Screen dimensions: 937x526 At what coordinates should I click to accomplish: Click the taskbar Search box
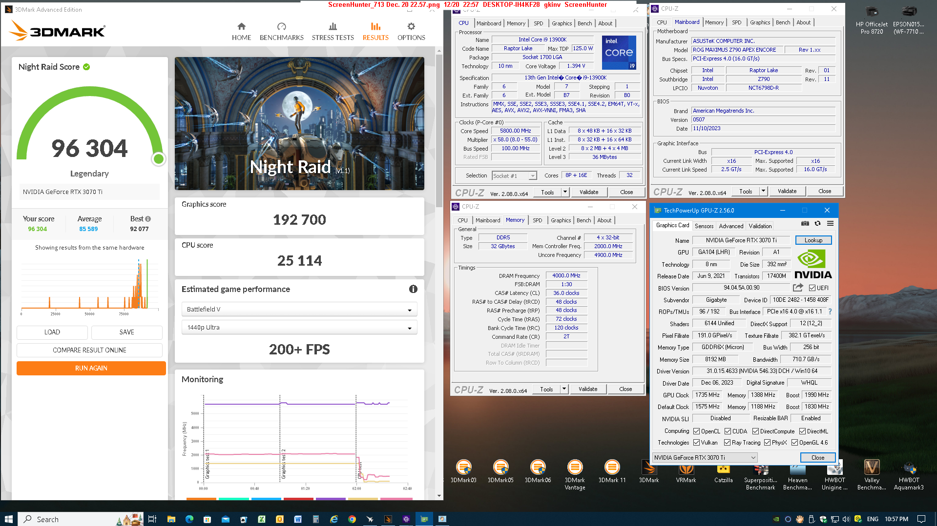[x=81, y=519]
